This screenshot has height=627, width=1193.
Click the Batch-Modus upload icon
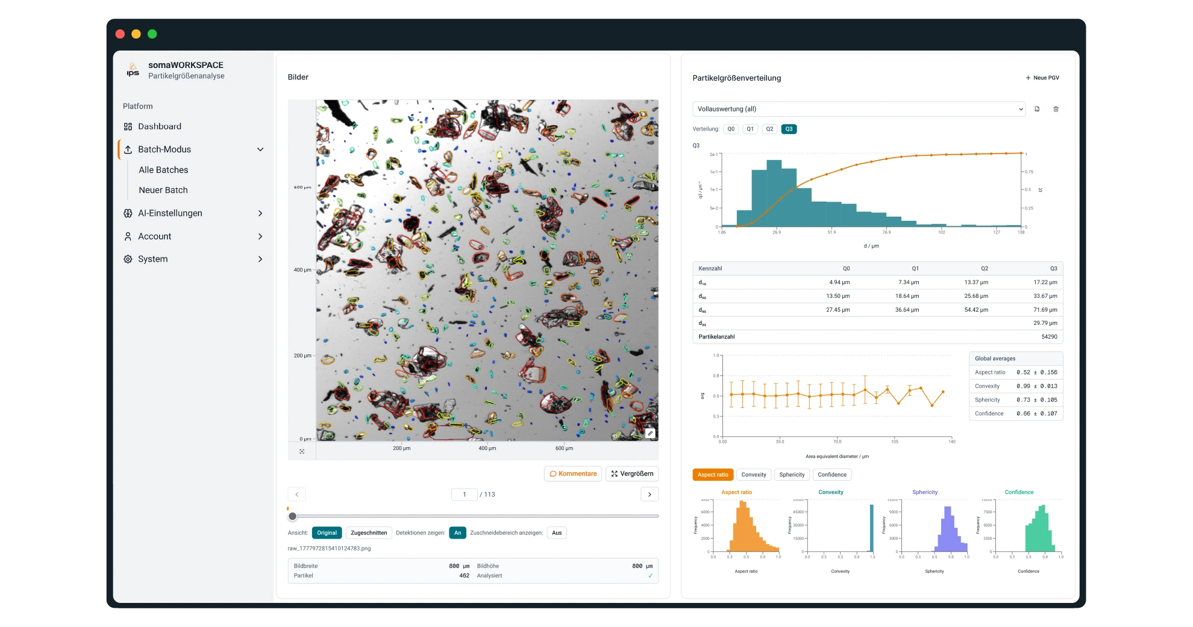[128, 149]
